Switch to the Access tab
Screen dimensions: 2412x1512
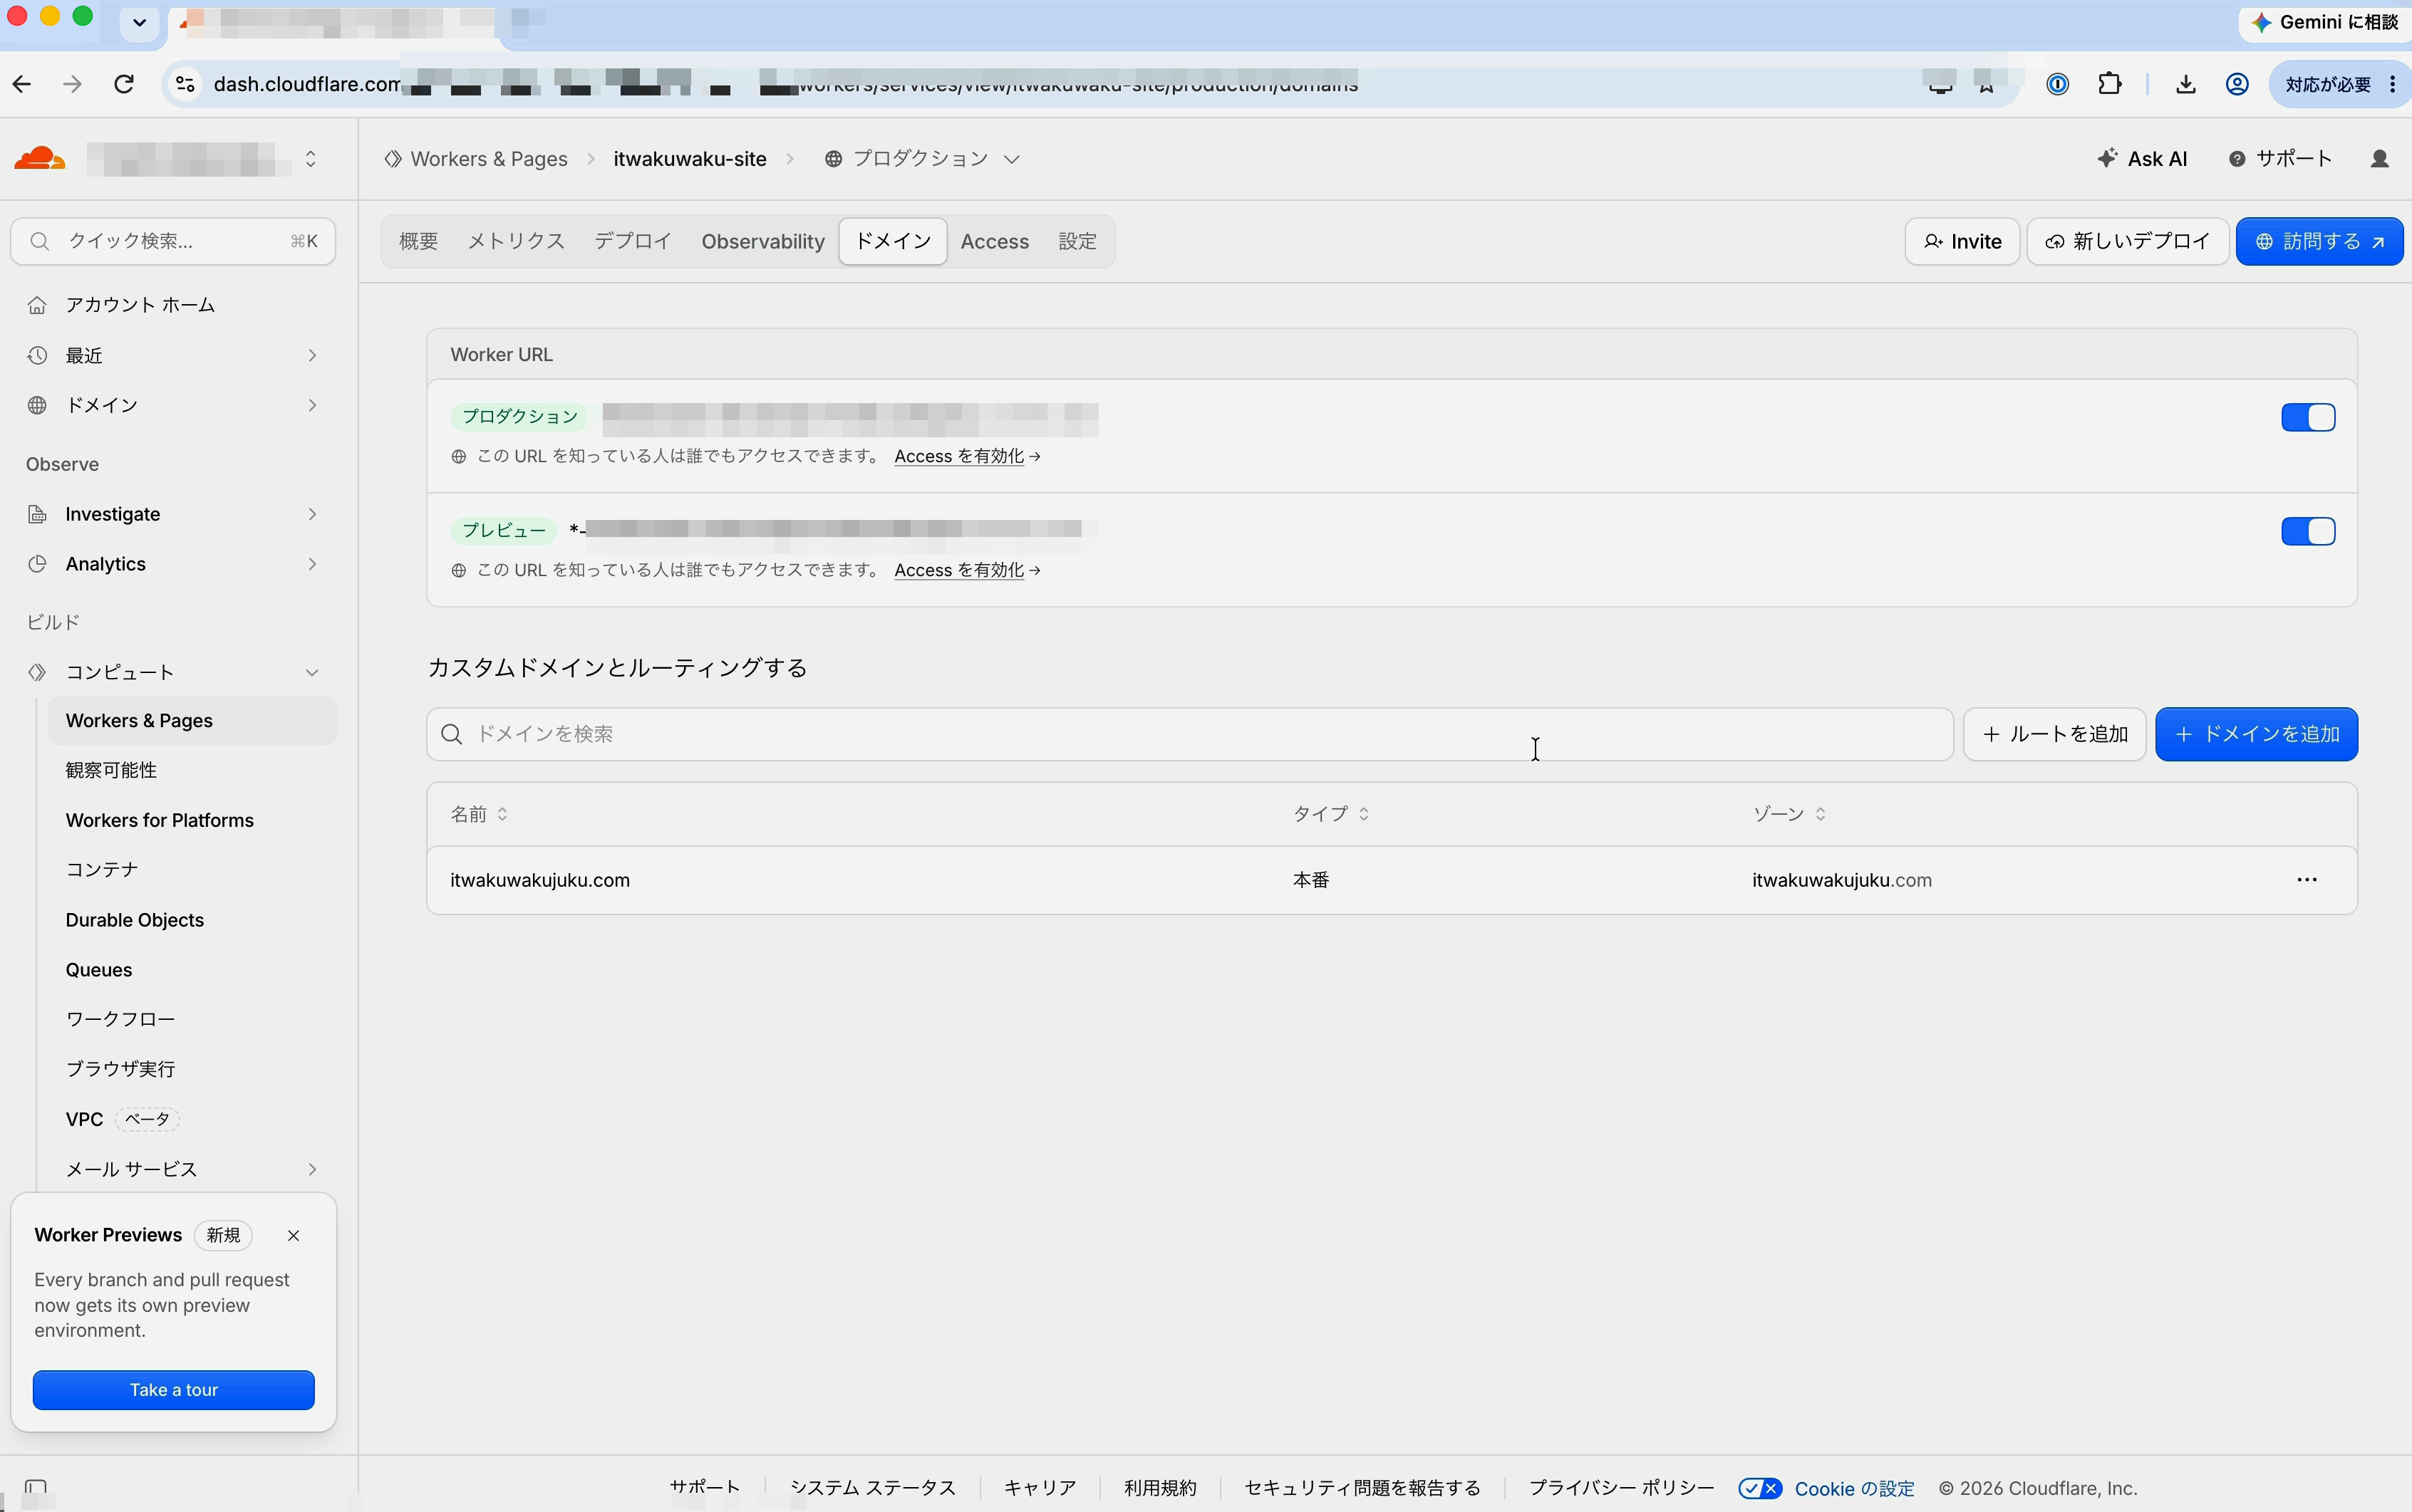[x=995, y=241]
